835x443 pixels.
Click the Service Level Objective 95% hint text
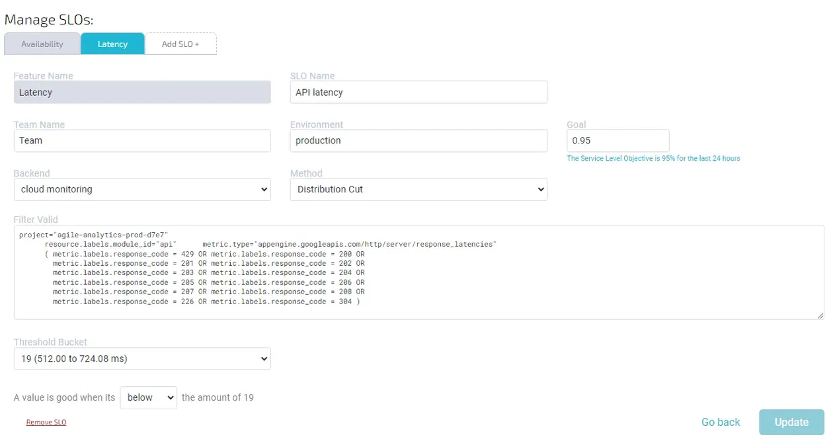(x=653, y=159)
